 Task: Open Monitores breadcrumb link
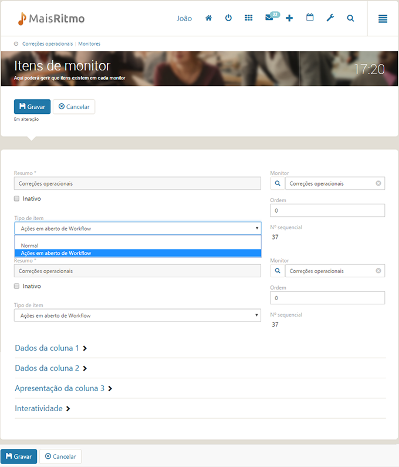[x=89, y=44]
